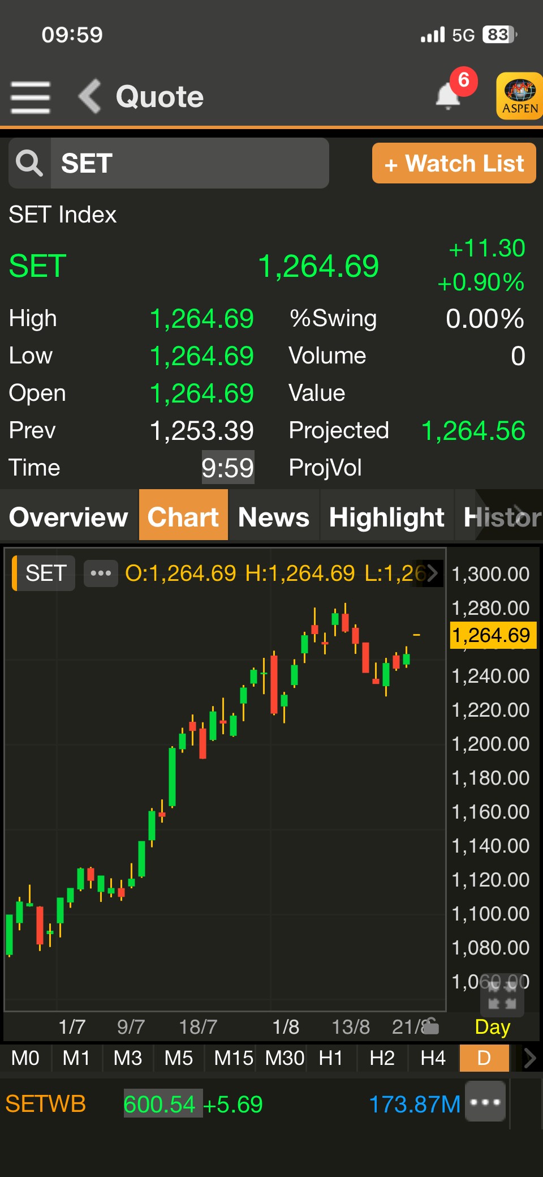Select the H1 timeframe

coord(331,1058)
